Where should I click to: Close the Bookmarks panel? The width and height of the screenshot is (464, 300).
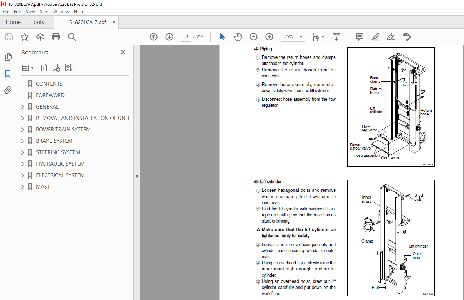[123, 52]
